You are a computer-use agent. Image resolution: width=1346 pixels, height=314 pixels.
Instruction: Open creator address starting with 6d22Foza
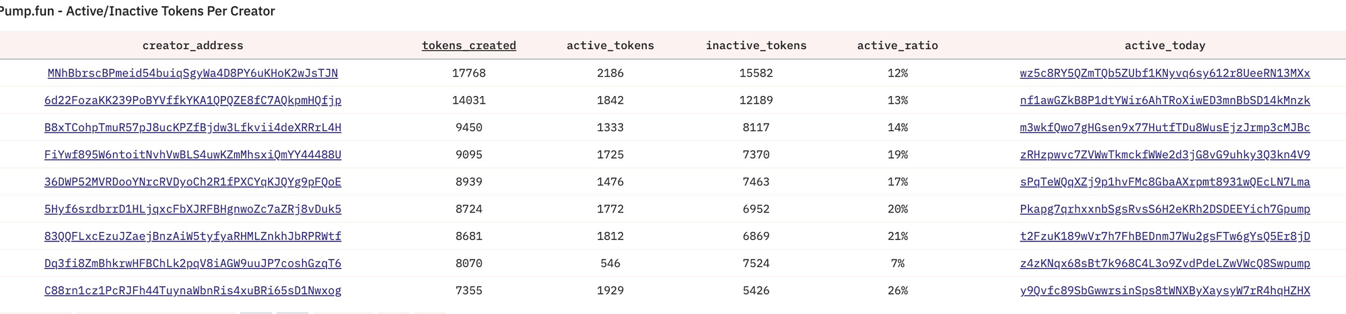[192, 100]
